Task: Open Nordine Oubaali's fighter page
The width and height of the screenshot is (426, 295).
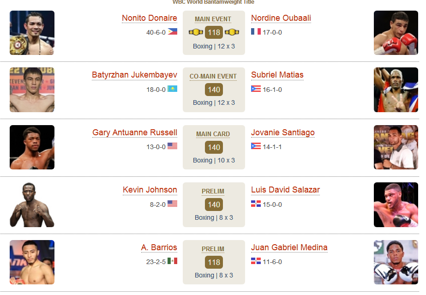Action: pos(281,18)
